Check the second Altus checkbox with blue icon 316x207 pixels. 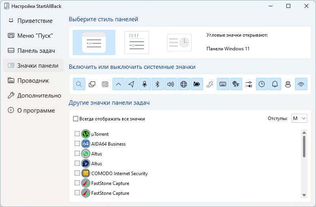77,163
